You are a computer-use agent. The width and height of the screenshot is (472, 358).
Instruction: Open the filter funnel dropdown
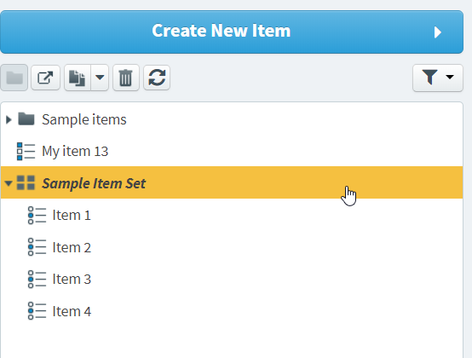tap(438, 78)
